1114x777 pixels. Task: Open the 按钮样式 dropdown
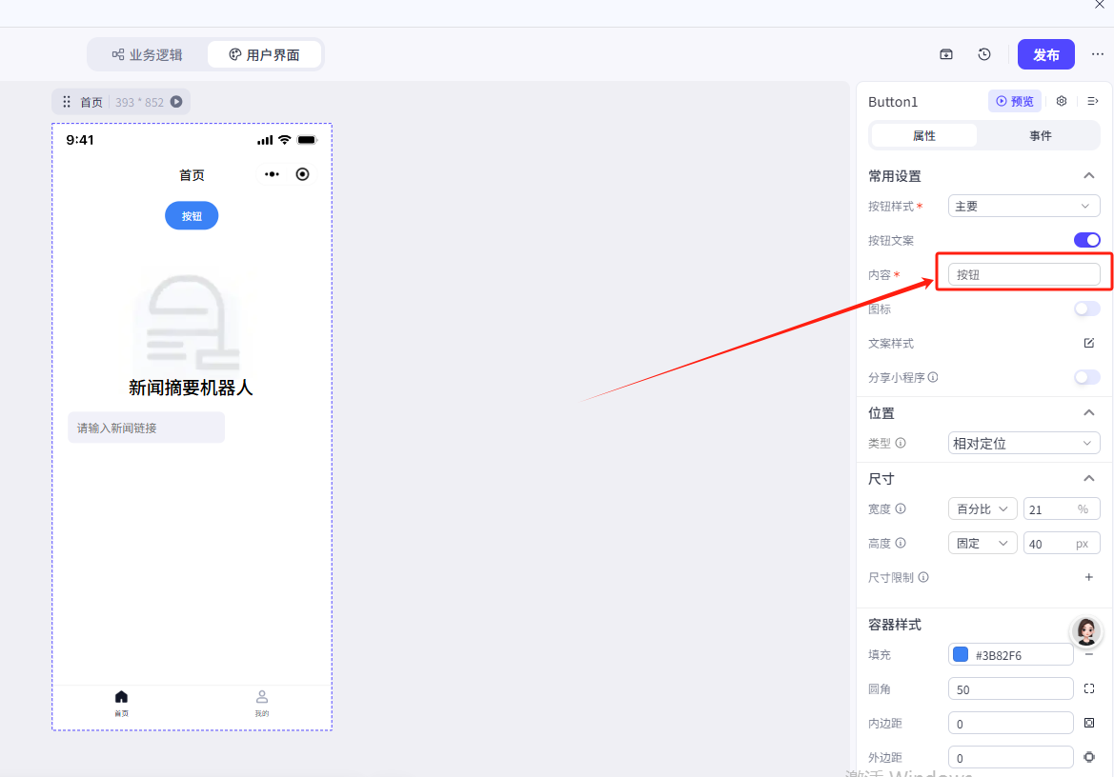1023,206
